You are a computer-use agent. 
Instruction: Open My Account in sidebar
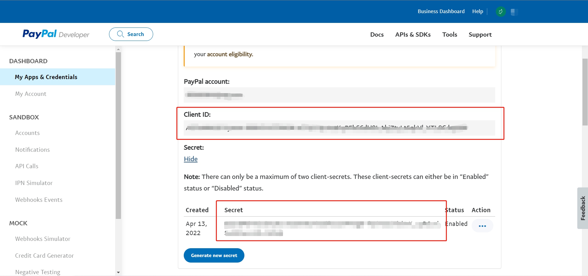pyautogui.click(x=31, y=94)
